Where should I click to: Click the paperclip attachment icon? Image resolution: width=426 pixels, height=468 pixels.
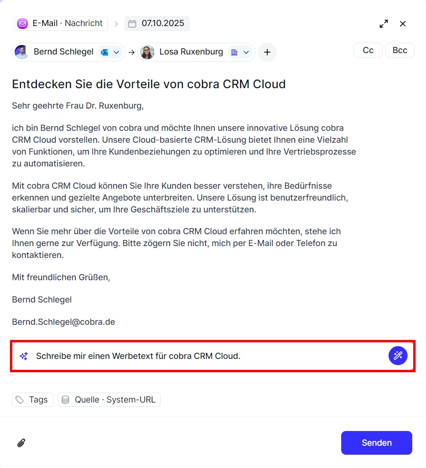[21, 442]
